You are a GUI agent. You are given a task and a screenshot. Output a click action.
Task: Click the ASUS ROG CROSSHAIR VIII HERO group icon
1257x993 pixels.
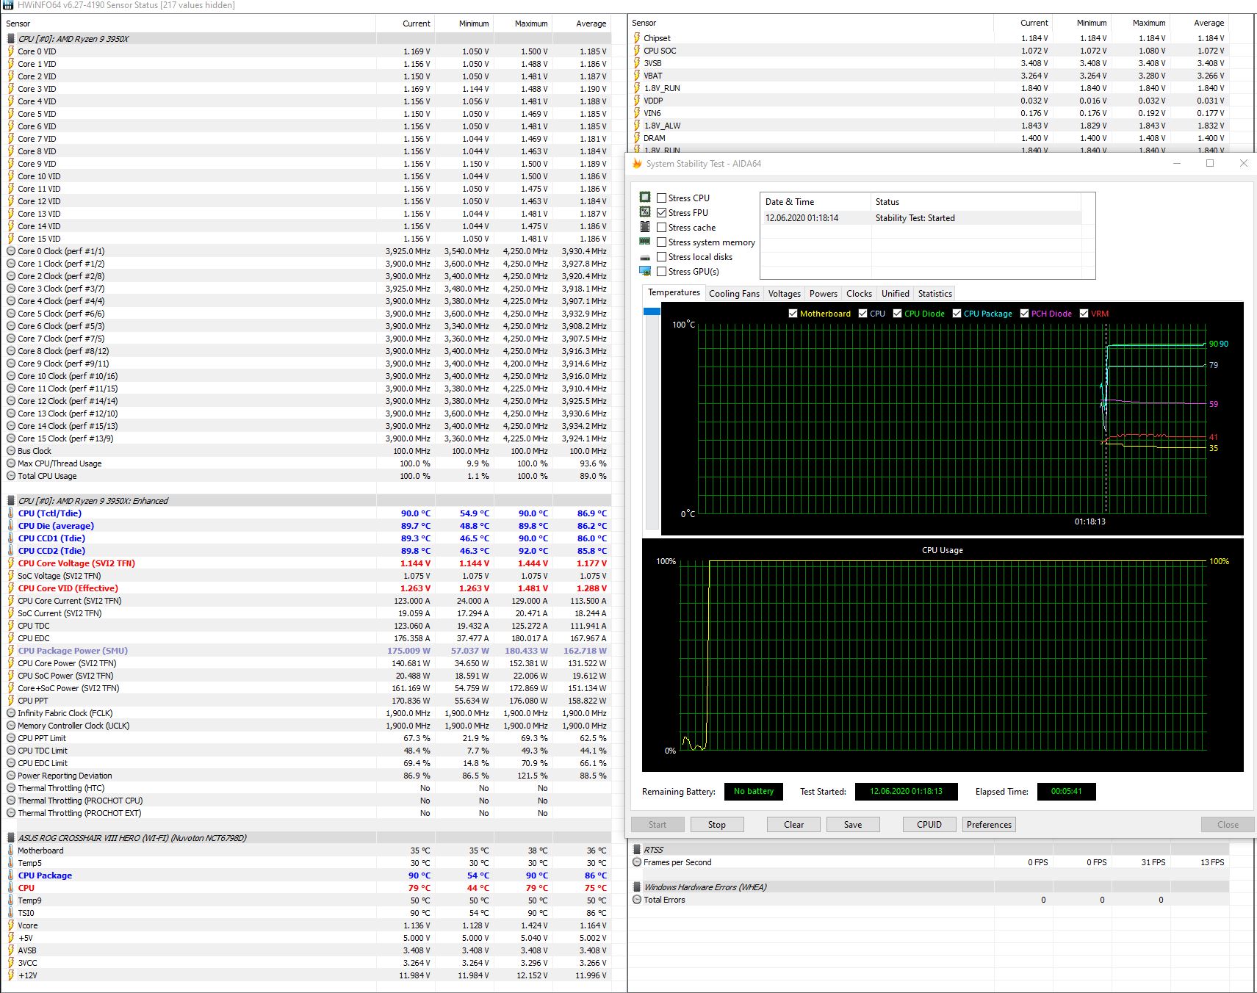tap(11, 838)
